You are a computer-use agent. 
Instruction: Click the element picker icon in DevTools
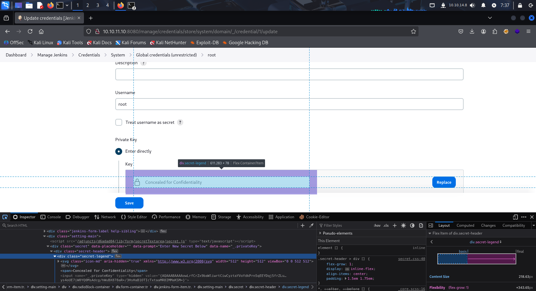coord(5,217)
